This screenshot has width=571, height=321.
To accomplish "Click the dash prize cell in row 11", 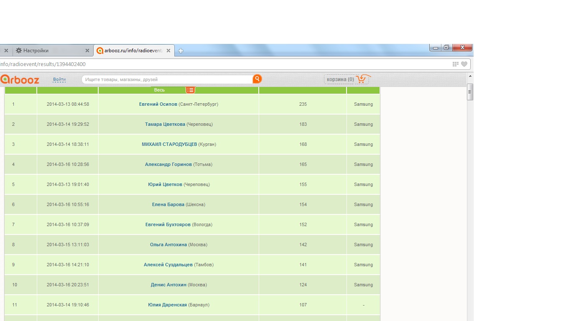I will (364, 305).
